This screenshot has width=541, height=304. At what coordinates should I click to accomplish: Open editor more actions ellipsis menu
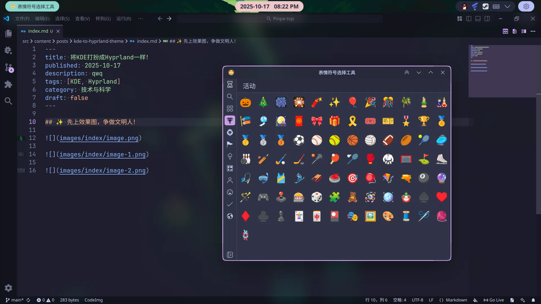(x=533, y=31)
